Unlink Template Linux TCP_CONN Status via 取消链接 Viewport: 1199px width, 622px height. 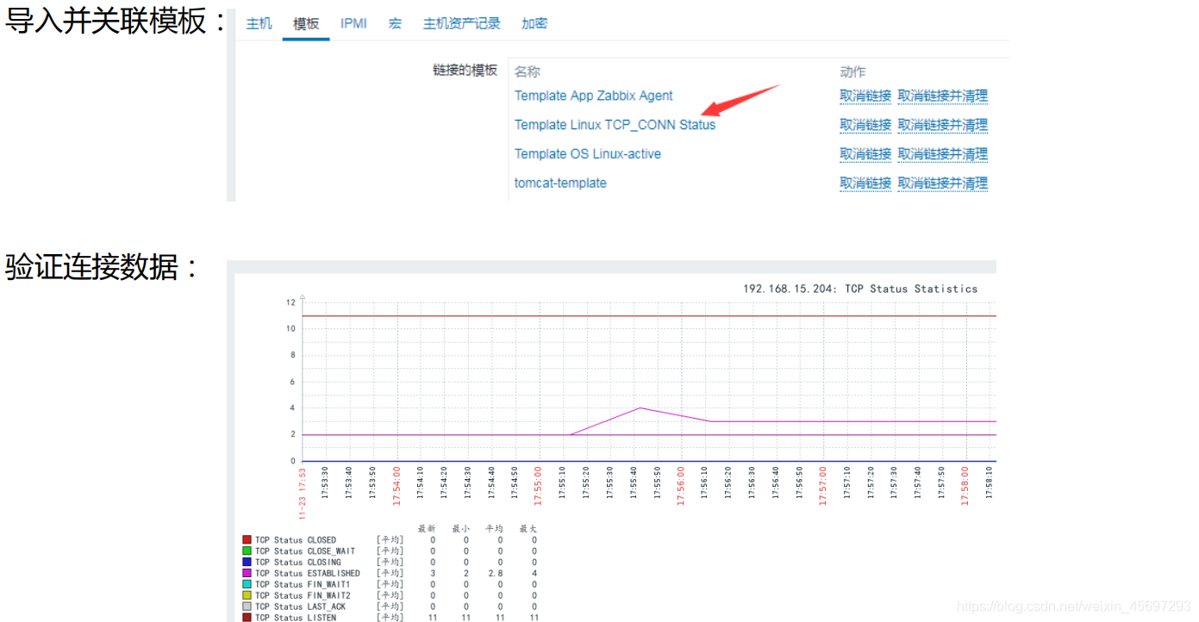tap(865, 125)
